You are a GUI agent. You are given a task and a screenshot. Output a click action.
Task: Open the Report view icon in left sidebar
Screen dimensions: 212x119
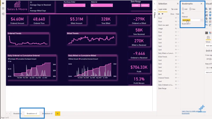coord(3,3)
